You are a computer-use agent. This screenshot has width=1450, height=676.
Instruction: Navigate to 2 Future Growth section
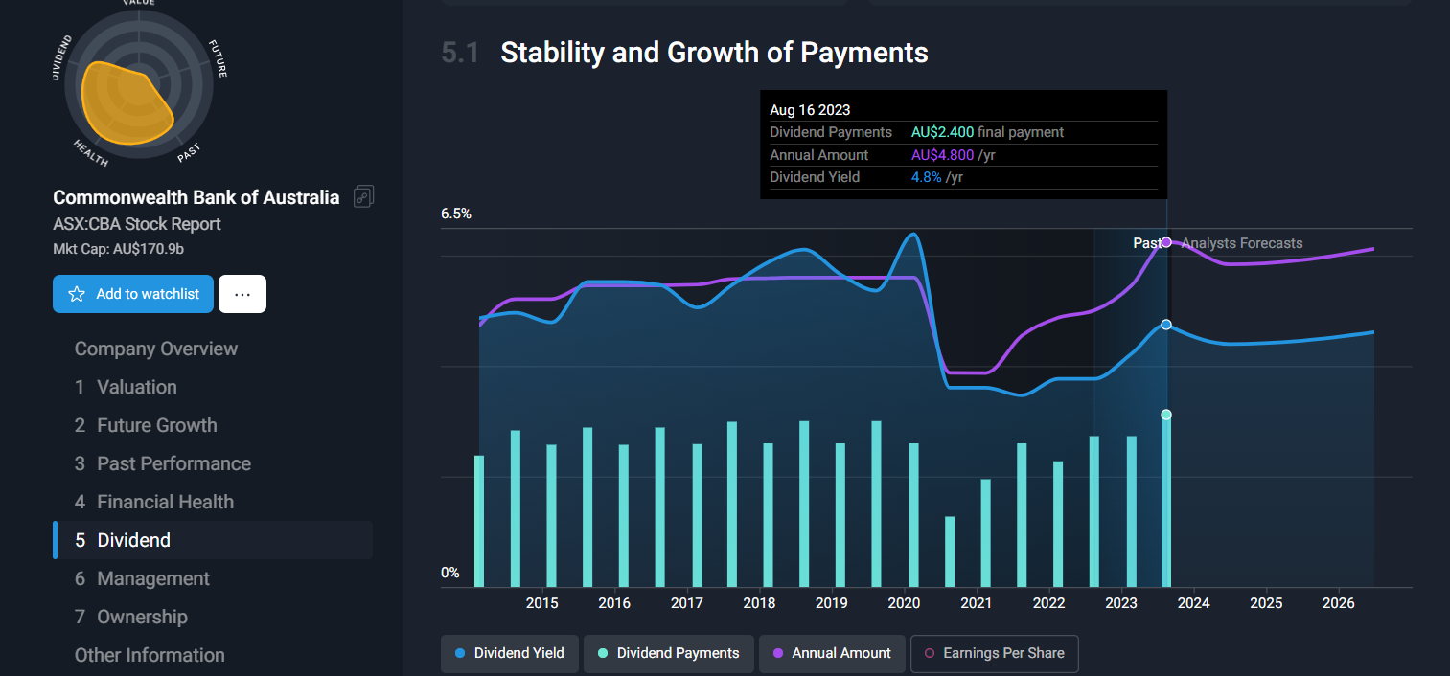tap(146, 425)
